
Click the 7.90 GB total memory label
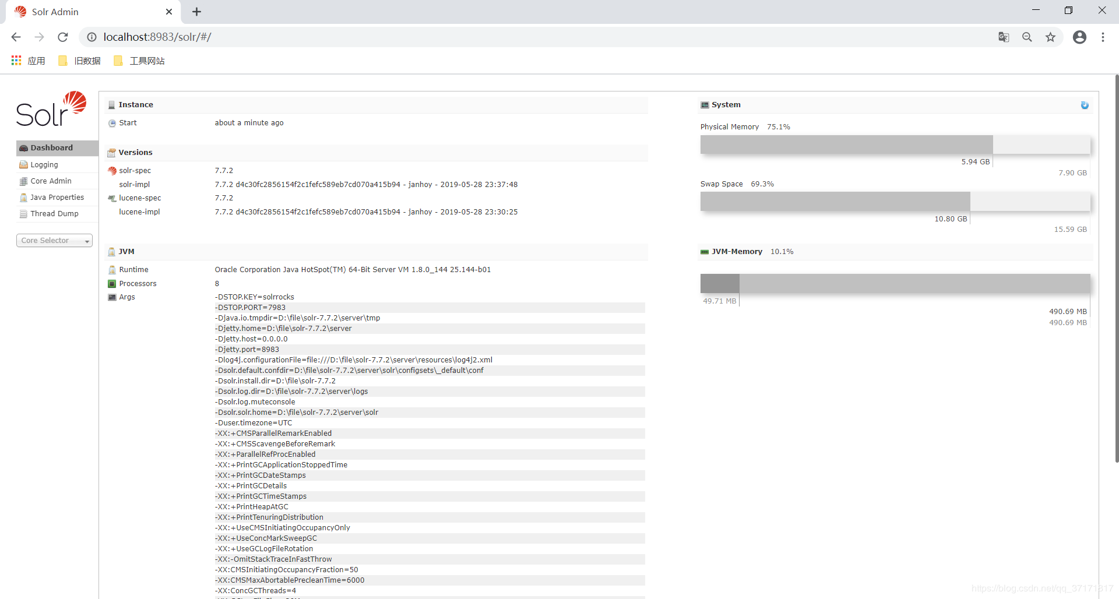[x=1072, y=173]
